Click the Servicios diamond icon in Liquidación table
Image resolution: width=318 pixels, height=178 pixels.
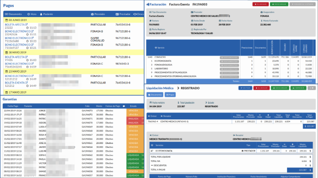[x=152, y=145]
